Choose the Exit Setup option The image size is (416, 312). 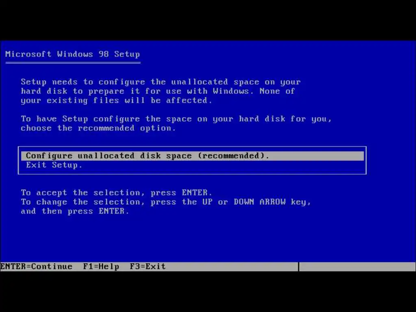[x=54, y=165]
